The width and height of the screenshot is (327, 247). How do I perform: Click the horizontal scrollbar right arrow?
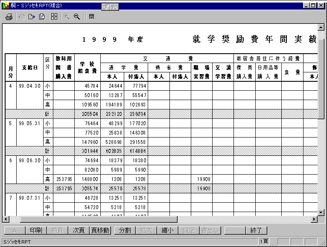[x=315, y=219]
